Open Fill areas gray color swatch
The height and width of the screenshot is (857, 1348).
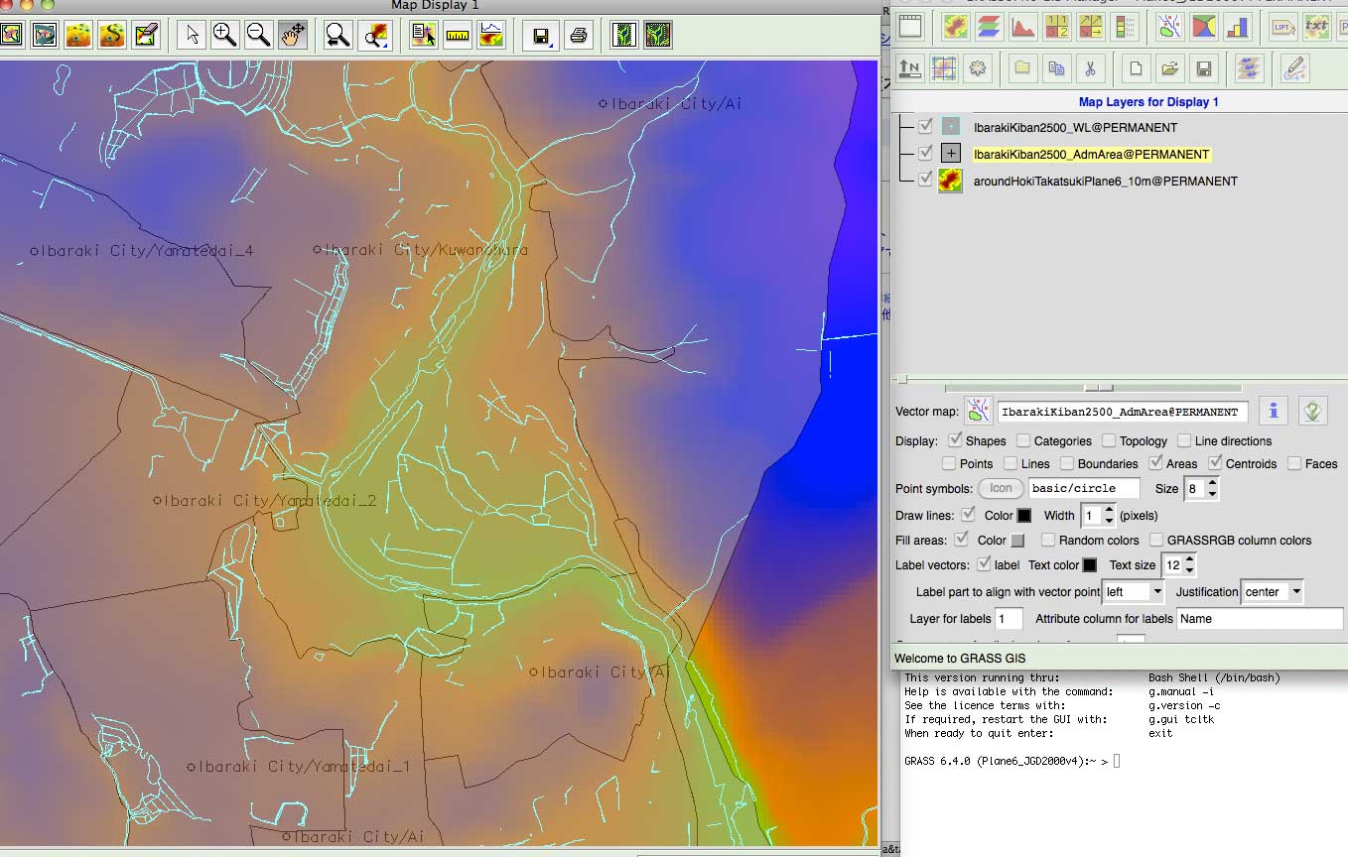point(1017,541)
